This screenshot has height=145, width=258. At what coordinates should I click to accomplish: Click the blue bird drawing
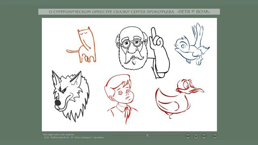(192, 44)
